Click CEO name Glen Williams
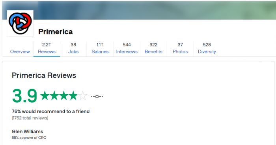The height and width of the screenshot is (145, 276). 28,132
